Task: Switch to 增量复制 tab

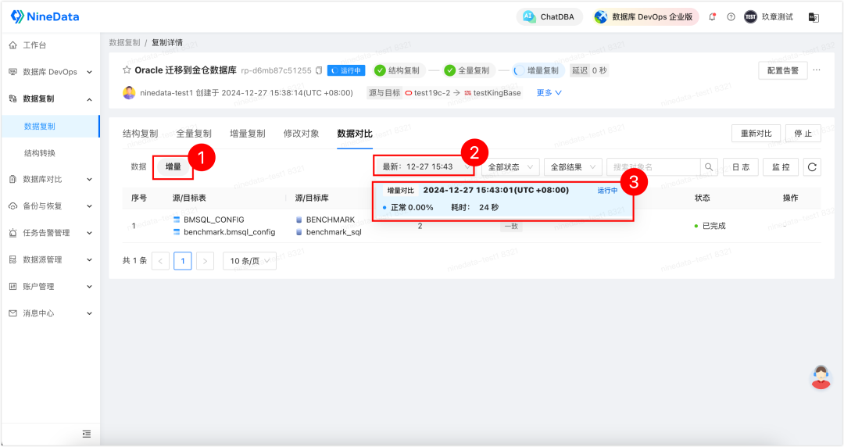Action: point(248,134)
